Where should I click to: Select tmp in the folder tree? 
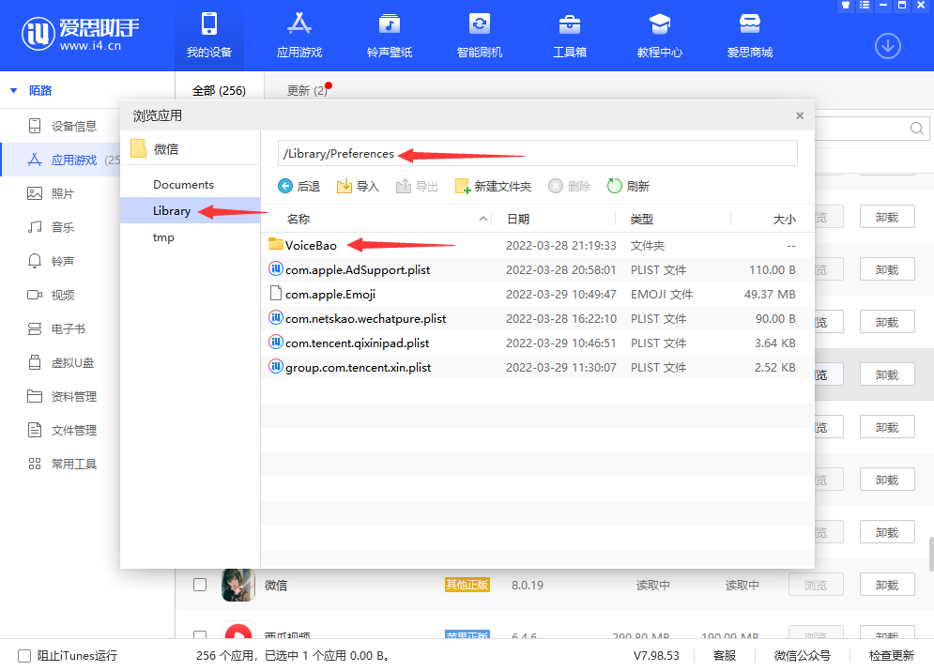point(163,237)
